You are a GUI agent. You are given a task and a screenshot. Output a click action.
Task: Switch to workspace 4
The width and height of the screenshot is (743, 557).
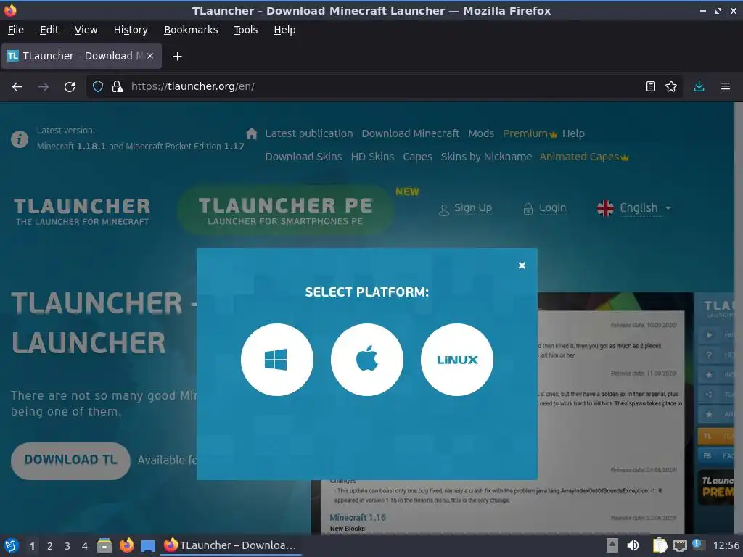click(85, 546)
